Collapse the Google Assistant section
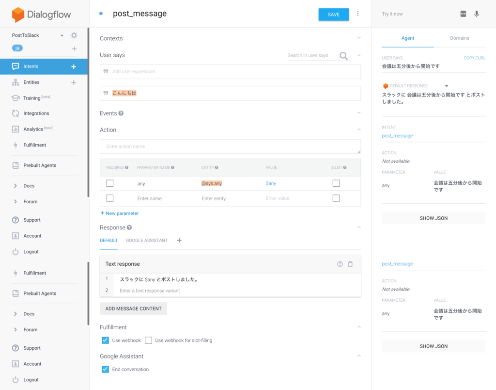 click(x=359, y=356)
